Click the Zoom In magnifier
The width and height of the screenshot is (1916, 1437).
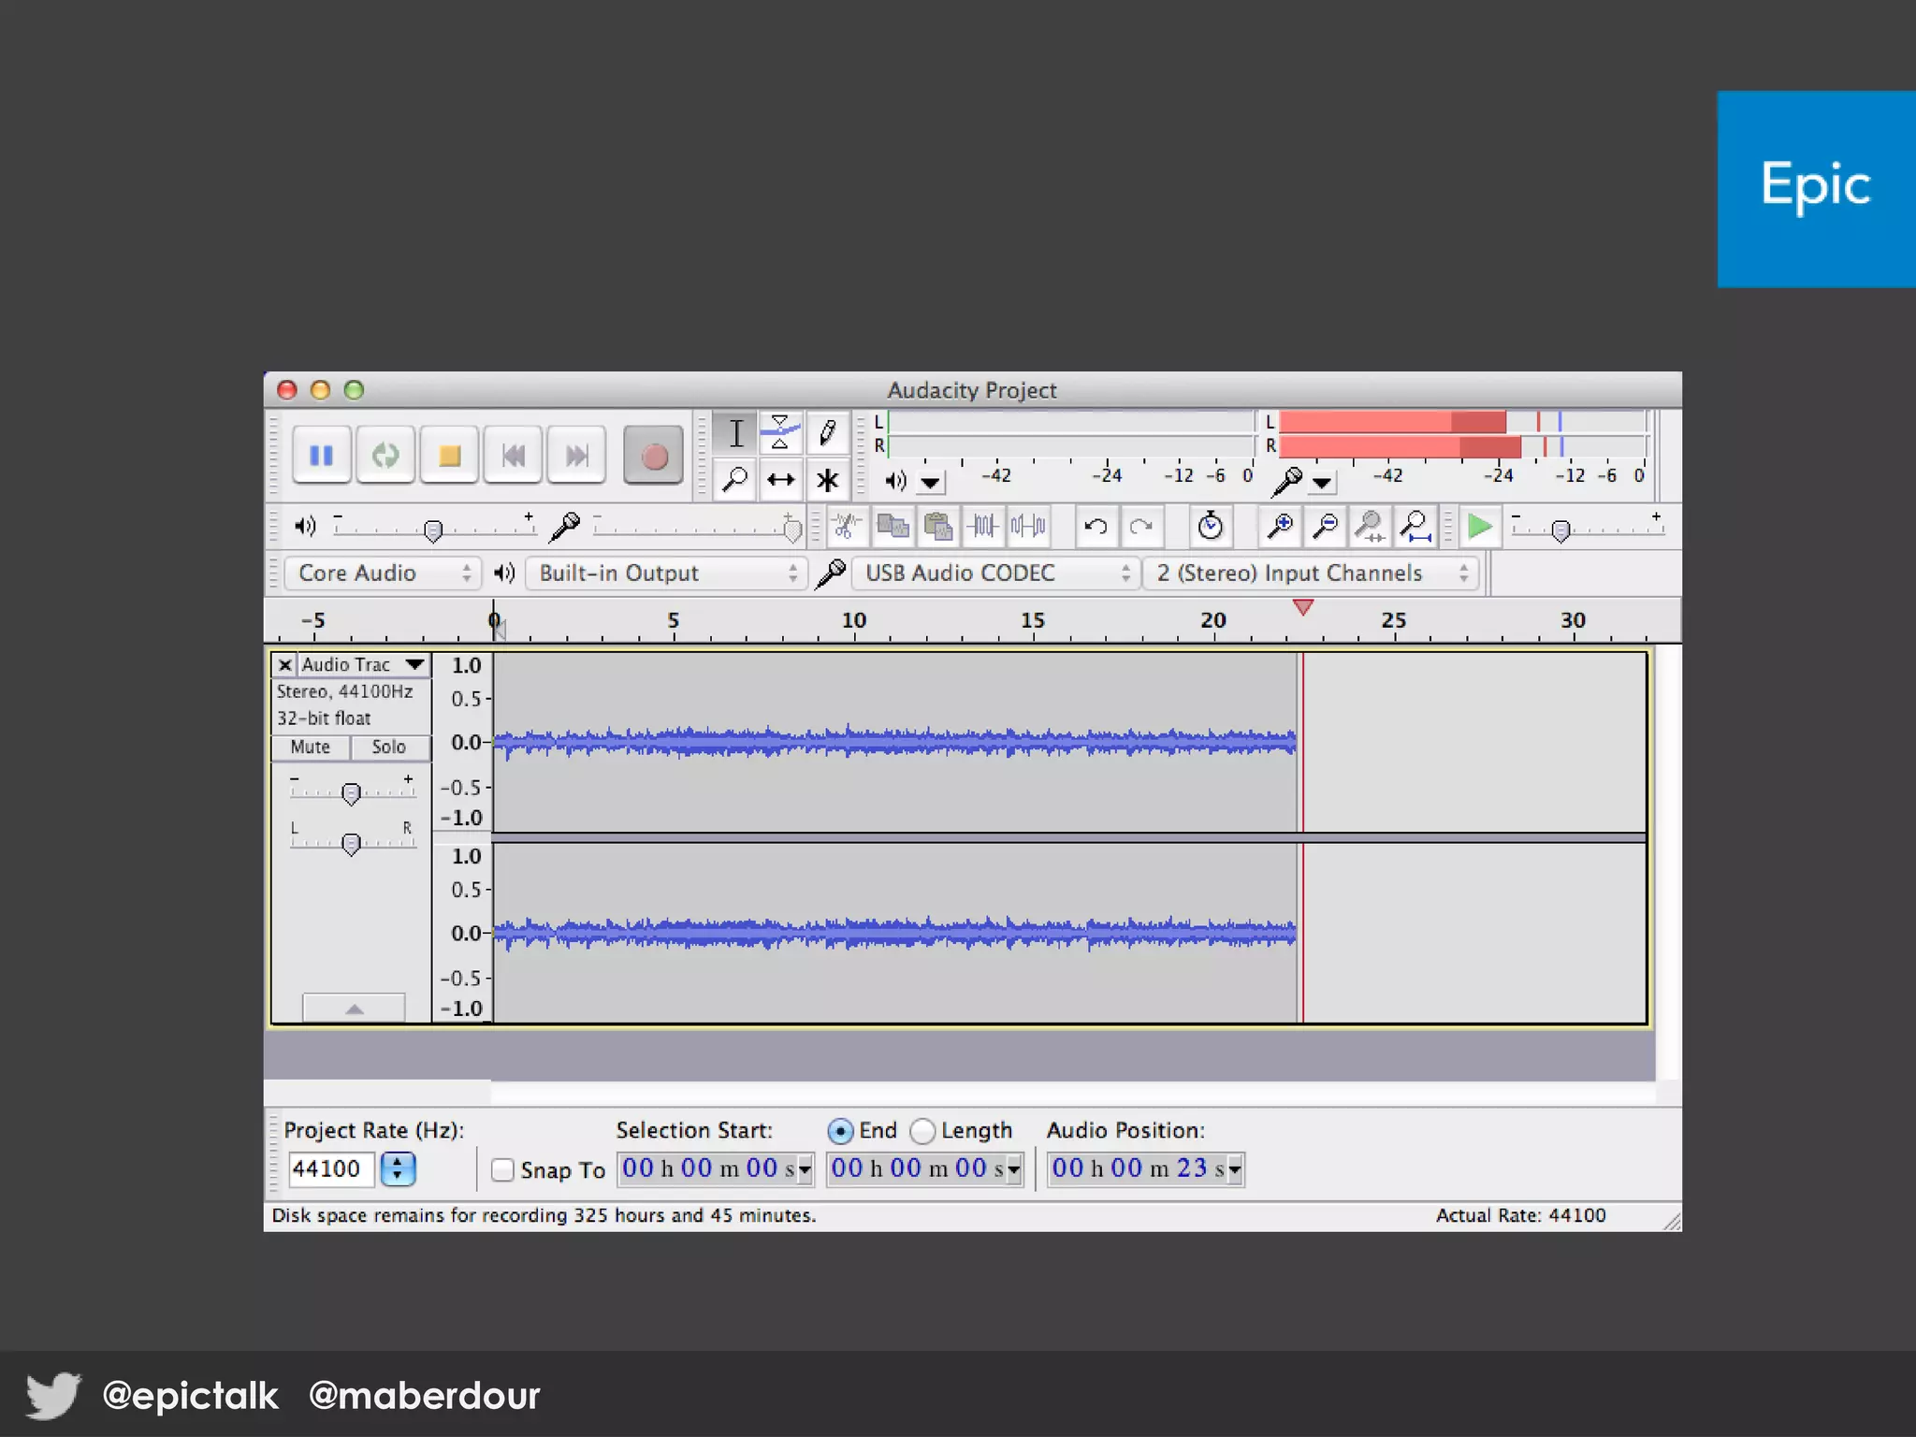click(1279, 527)
